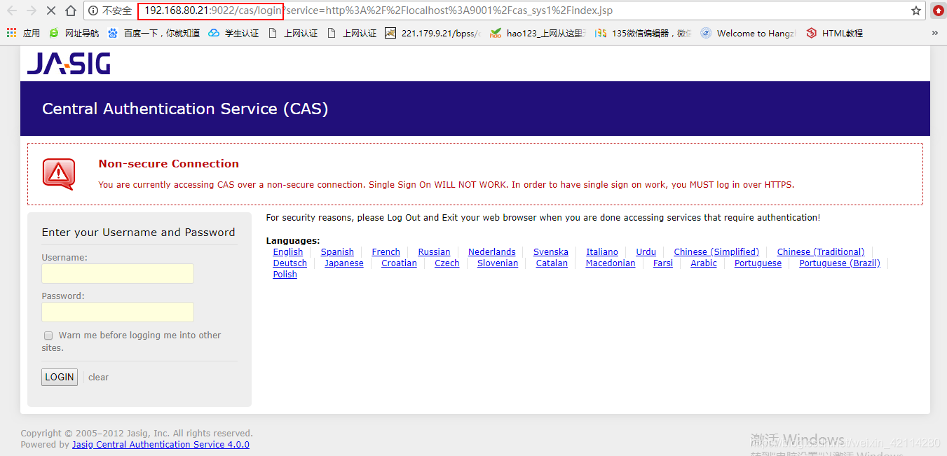The image size is (947, 456).
Task: Open the 学生认证 bookmark
Action: tap(233, 33)
